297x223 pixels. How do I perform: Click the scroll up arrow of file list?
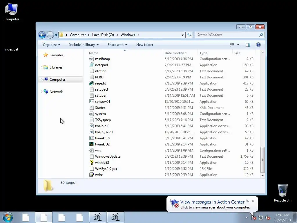(x=263, y=52)
